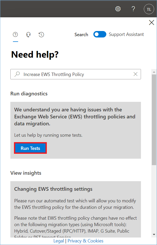Open the TL account avatar
Screen dimensions: 157x245
tap(149, 9)
